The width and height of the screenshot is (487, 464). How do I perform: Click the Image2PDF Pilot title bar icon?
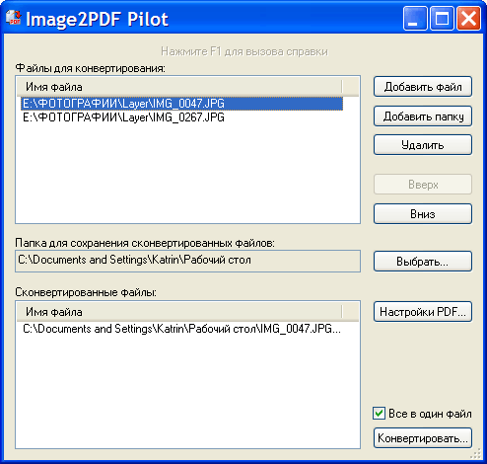14,19
